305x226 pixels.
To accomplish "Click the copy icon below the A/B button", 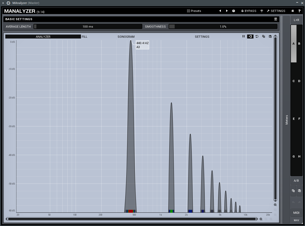I will 293,191.
